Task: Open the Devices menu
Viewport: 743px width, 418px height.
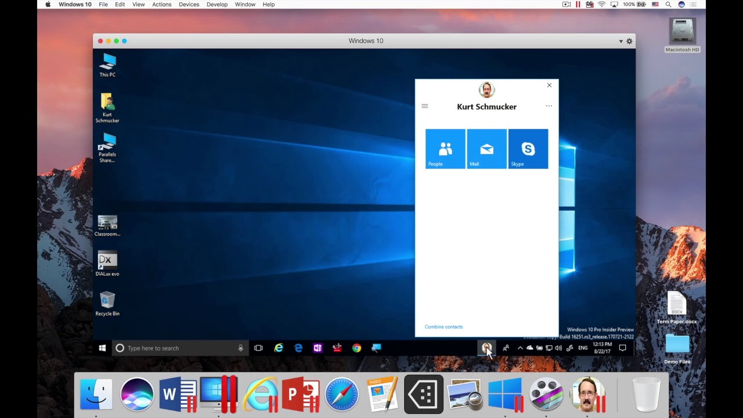Action: pos(189,4)
